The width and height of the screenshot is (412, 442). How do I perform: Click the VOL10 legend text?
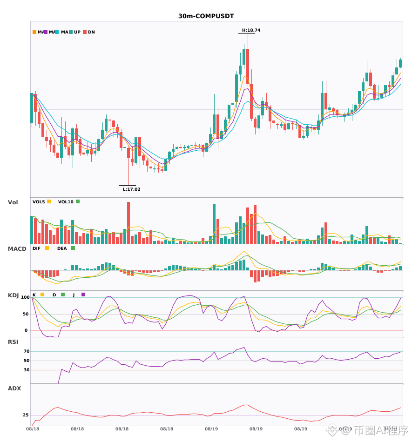[x=66, y=202]
